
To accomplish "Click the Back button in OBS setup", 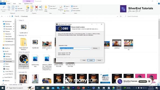I will (83, 60).
